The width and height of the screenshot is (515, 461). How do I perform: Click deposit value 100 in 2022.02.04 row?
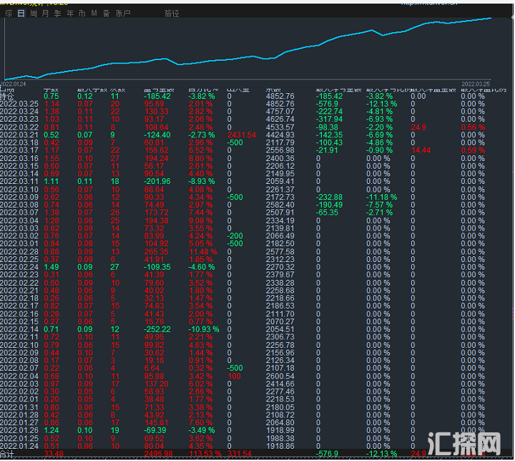(234, 376)
